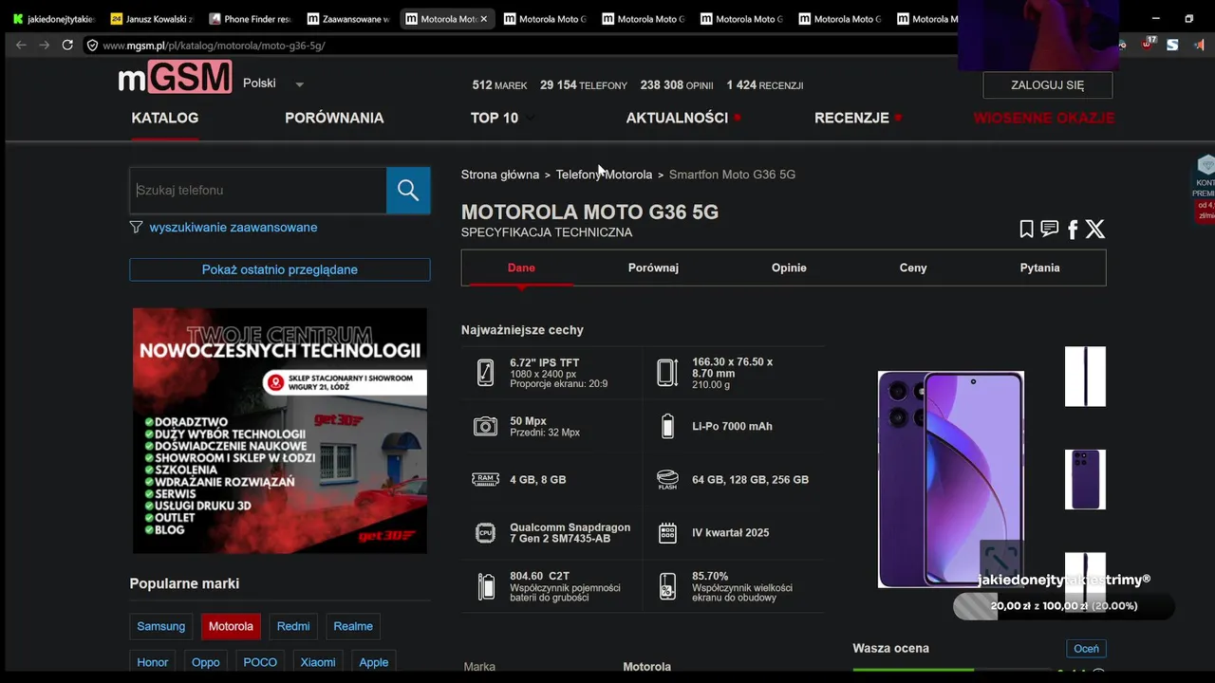Image resolution: width=1215 pixels, height=683 pixels.
Task: Click the filter funnel icon beside advanced search
Action: [x=136, y=228]
